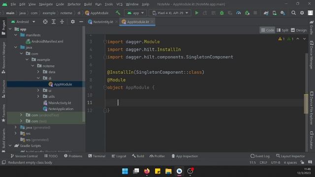Open File Explorer from the taskbar
315x177 pixels.
tap(168, 171)
